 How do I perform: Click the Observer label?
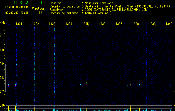click(56, 3)
